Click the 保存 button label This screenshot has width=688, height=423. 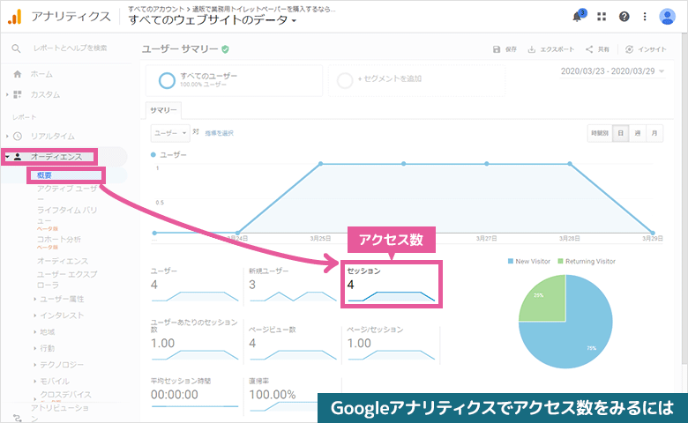[511, 49]
